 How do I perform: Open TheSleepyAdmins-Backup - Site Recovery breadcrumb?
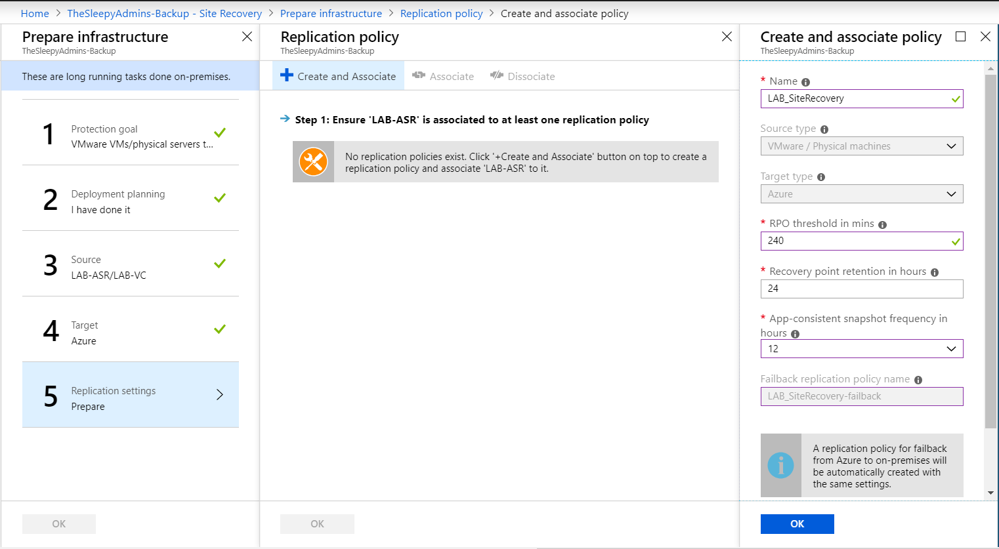click(x=164, y=13)
